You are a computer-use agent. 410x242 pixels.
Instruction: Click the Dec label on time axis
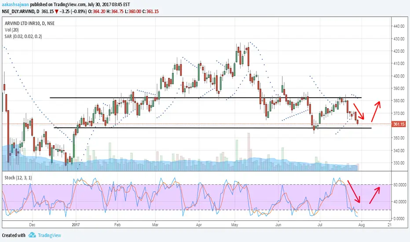tap(32, 224)
